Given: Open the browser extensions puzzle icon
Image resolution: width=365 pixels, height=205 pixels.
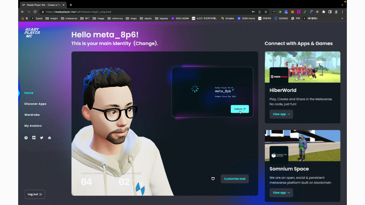Looking at the screenshot, I should pos(324,12).
